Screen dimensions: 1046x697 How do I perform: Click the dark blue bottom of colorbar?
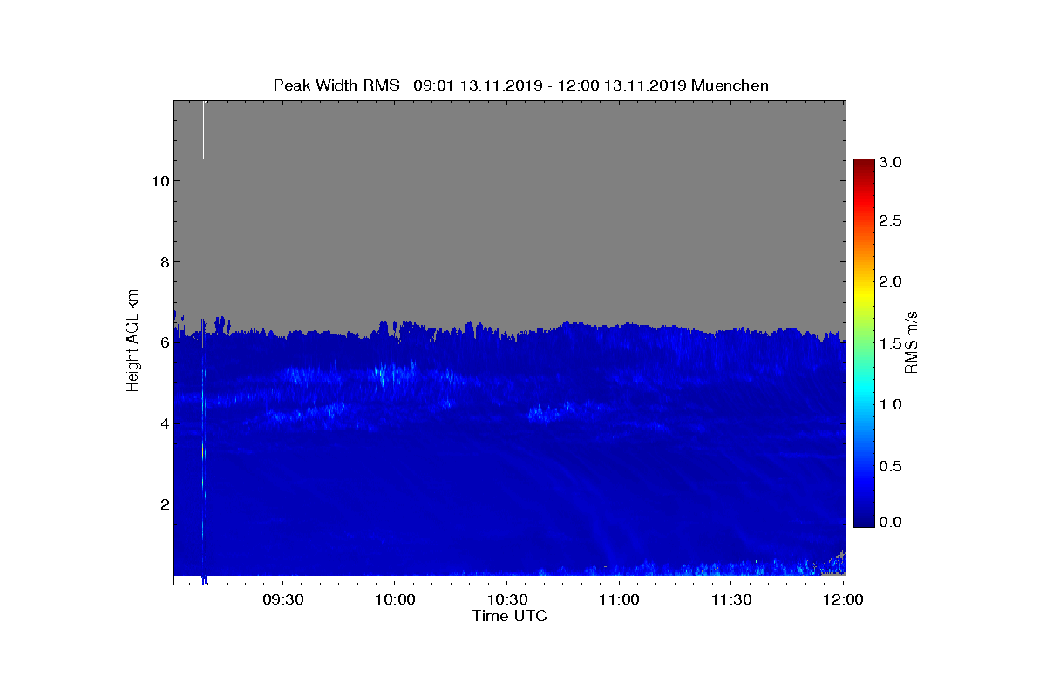[864, 519]
